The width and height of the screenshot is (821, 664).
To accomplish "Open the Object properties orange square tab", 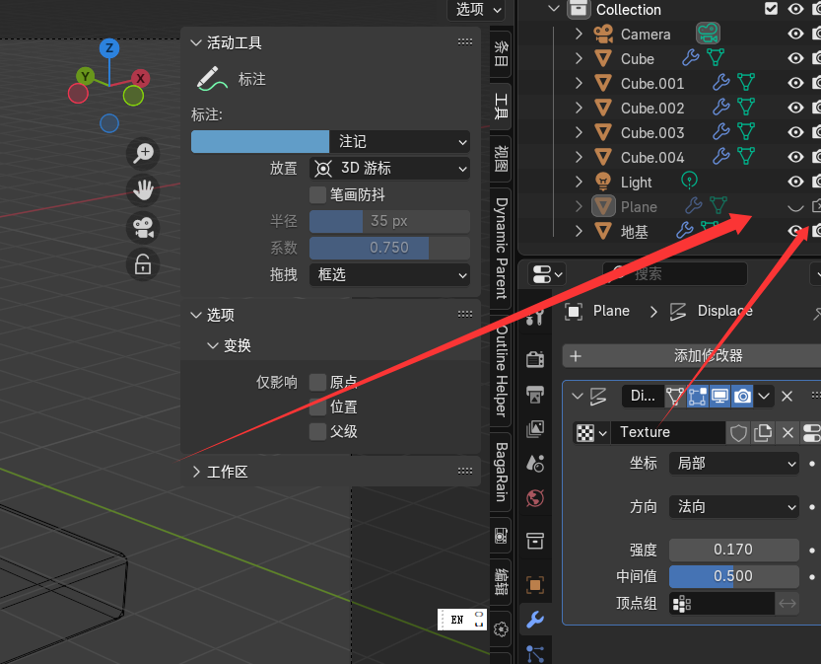I will (534, 584).
